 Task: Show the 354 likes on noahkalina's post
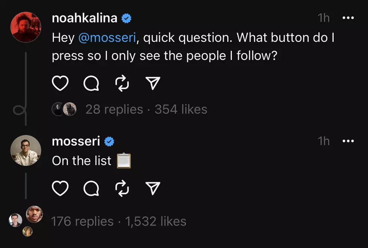coord(181,109)
